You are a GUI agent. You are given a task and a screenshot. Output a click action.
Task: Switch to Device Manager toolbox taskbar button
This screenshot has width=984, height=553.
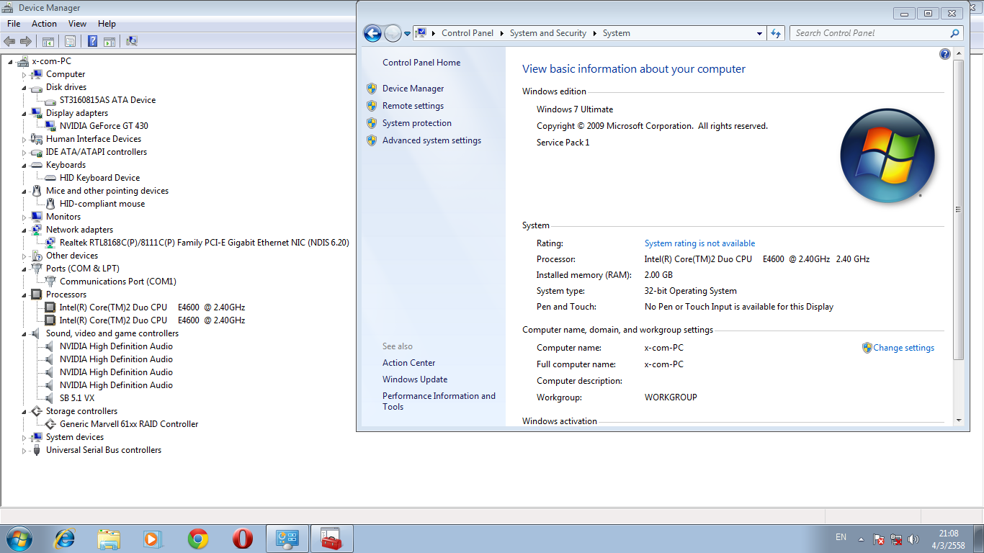coord(332,539)
